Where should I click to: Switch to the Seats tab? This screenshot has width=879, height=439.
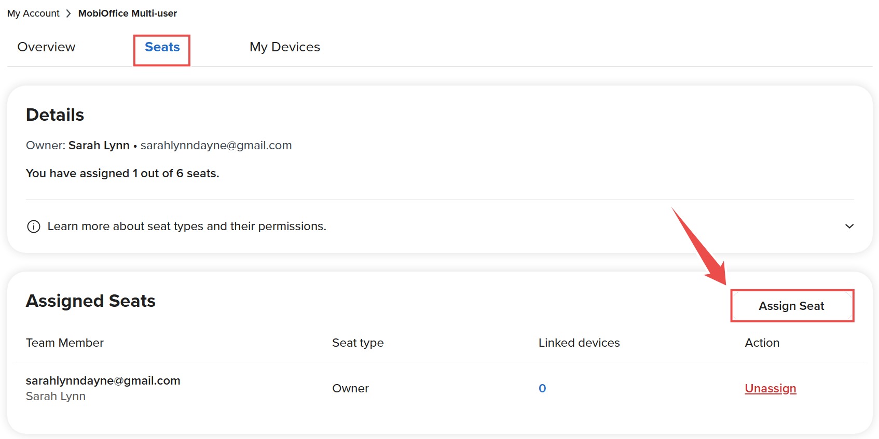tap(162, 47)
